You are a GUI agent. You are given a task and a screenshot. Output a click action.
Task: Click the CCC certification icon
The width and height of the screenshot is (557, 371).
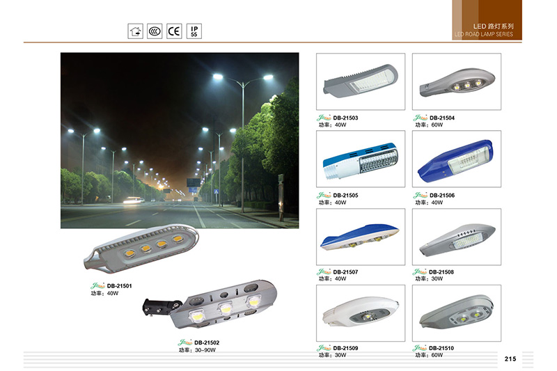tap(155, 31)
